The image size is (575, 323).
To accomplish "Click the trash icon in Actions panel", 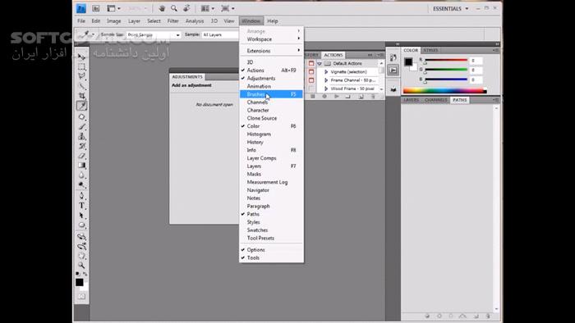I will click(373, 97).
